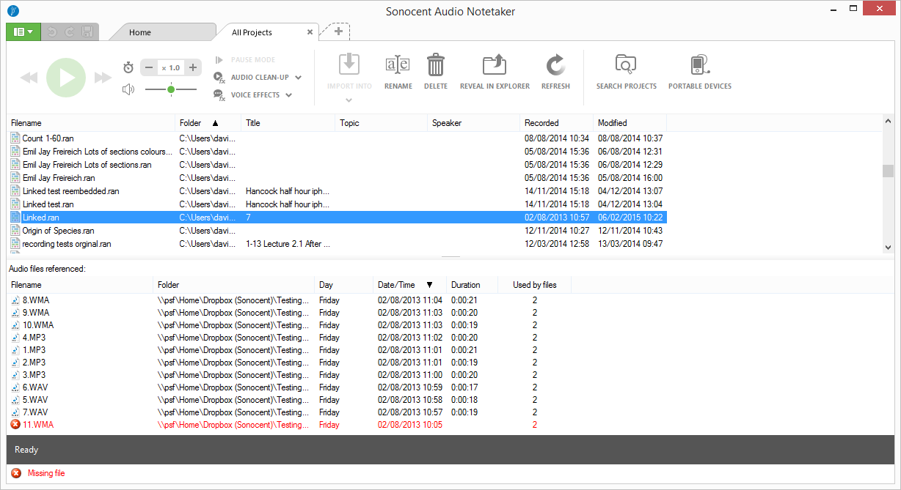Click the volume speaker icon
This screenshot has width=901, height=490.
pos(128,89)
